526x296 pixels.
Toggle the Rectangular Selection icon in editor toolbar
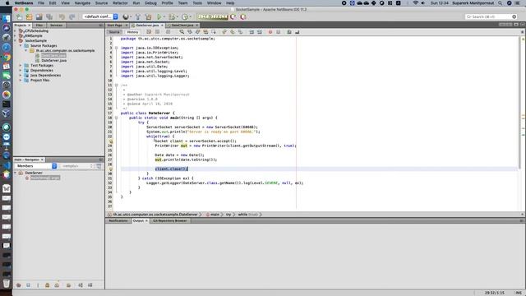tap(214, 32)
